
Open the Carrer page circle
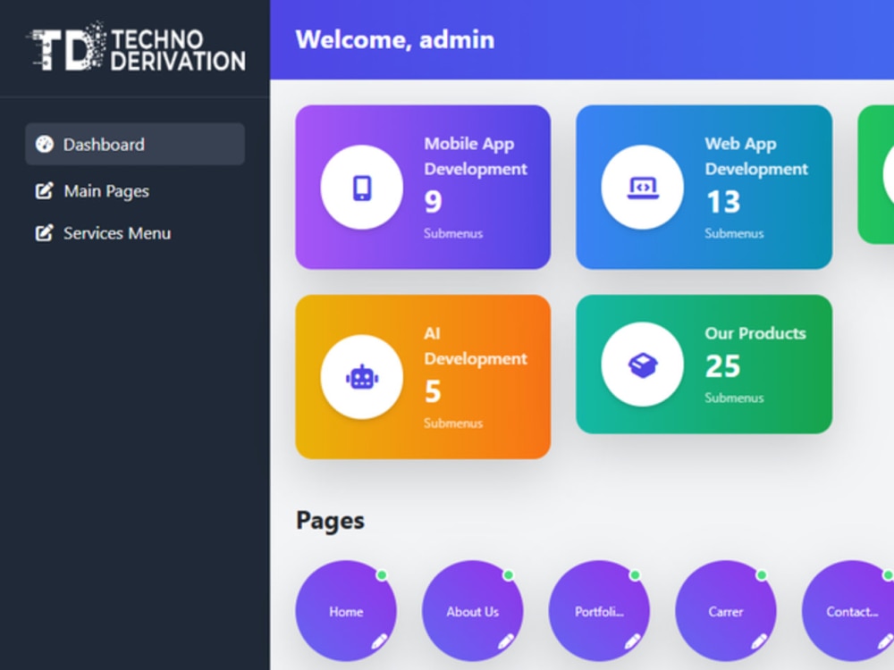click(726, 611)
